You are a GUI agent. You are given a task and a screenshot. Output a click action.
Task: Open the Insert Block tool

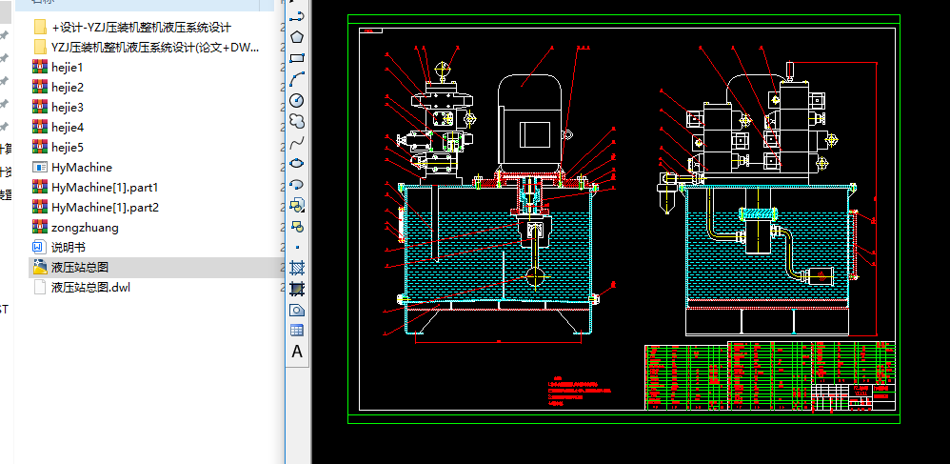tap(297, 205)
